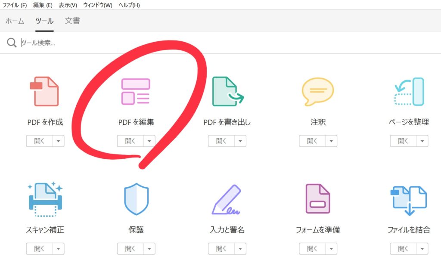Screen dimensions: 441x269
Task: Click 開く button under ページを整理
Action: pyautogui.click(x=403, y=141)
